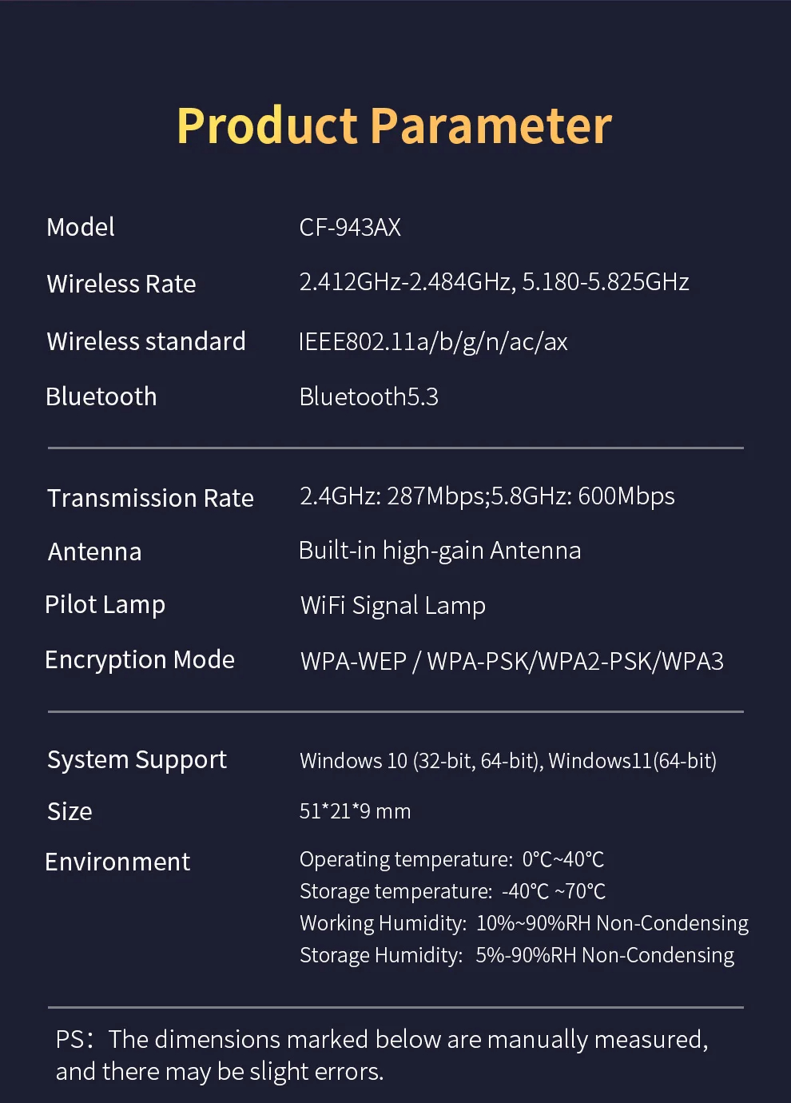
Task: Click the Bluetooth5.3 value
Action: click(x=368, y=397)
